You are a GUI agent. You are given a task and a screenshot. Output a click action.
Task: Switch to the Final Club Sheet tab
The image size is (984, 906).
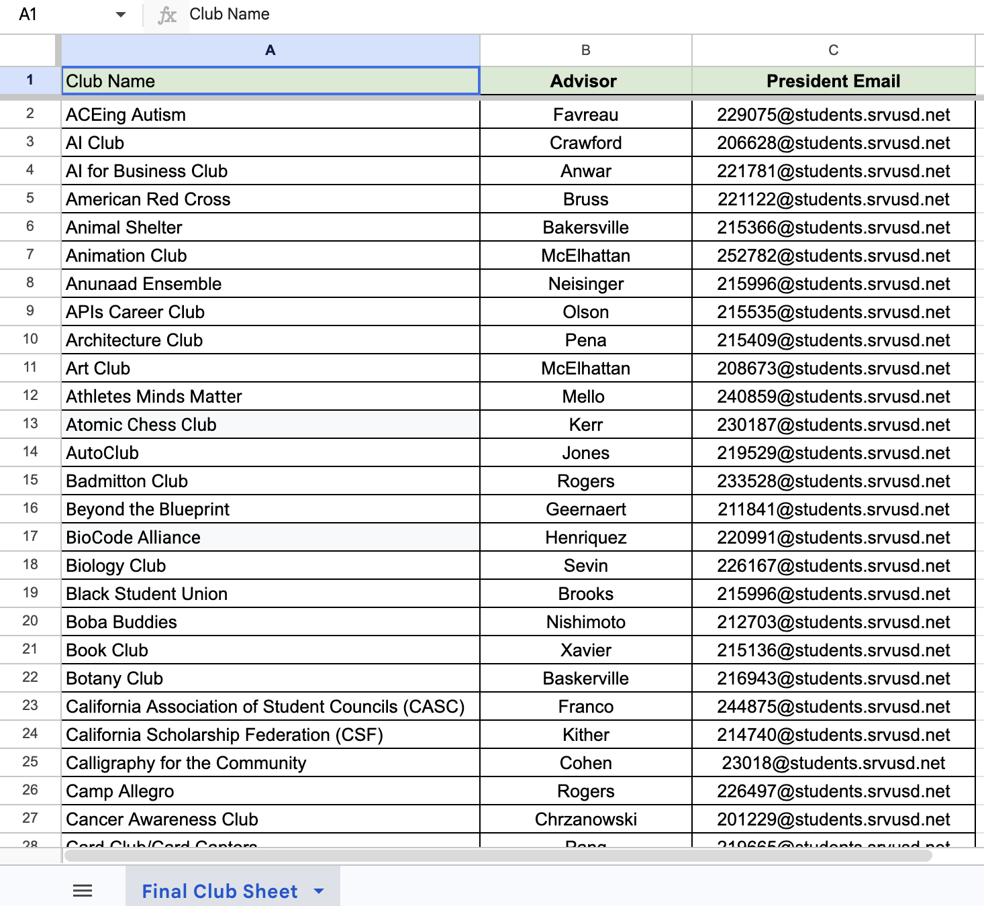click(219, 891)
